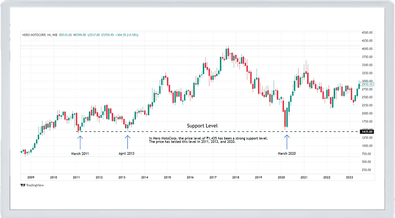Image resolution: width=395 pixels, height=218 pixels.
Task: Click the "March 2020" annotation text
Action: click(287, 153)
